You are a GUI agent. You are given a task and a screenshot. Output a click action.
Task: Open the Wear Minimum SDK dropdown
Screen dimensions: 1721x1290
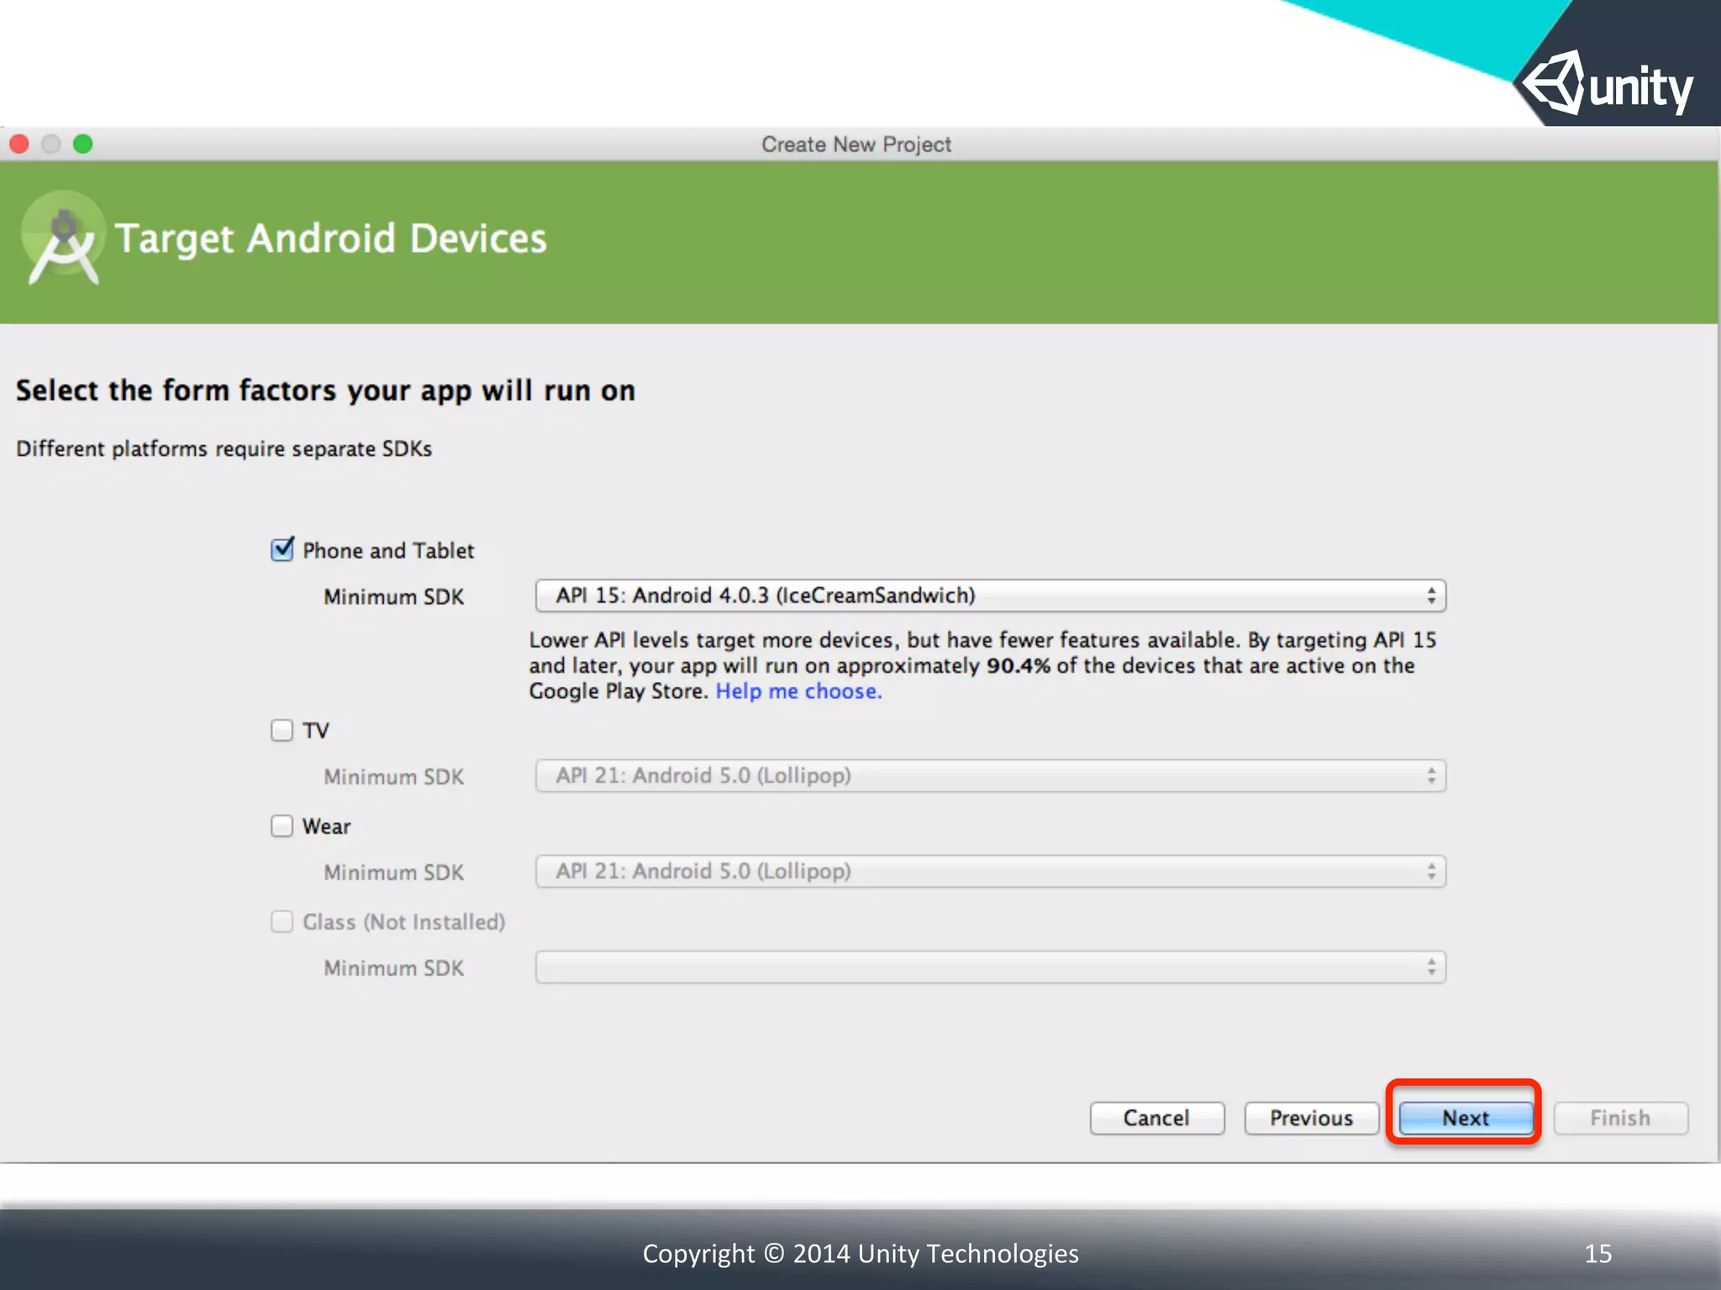(x=990, y=872)
